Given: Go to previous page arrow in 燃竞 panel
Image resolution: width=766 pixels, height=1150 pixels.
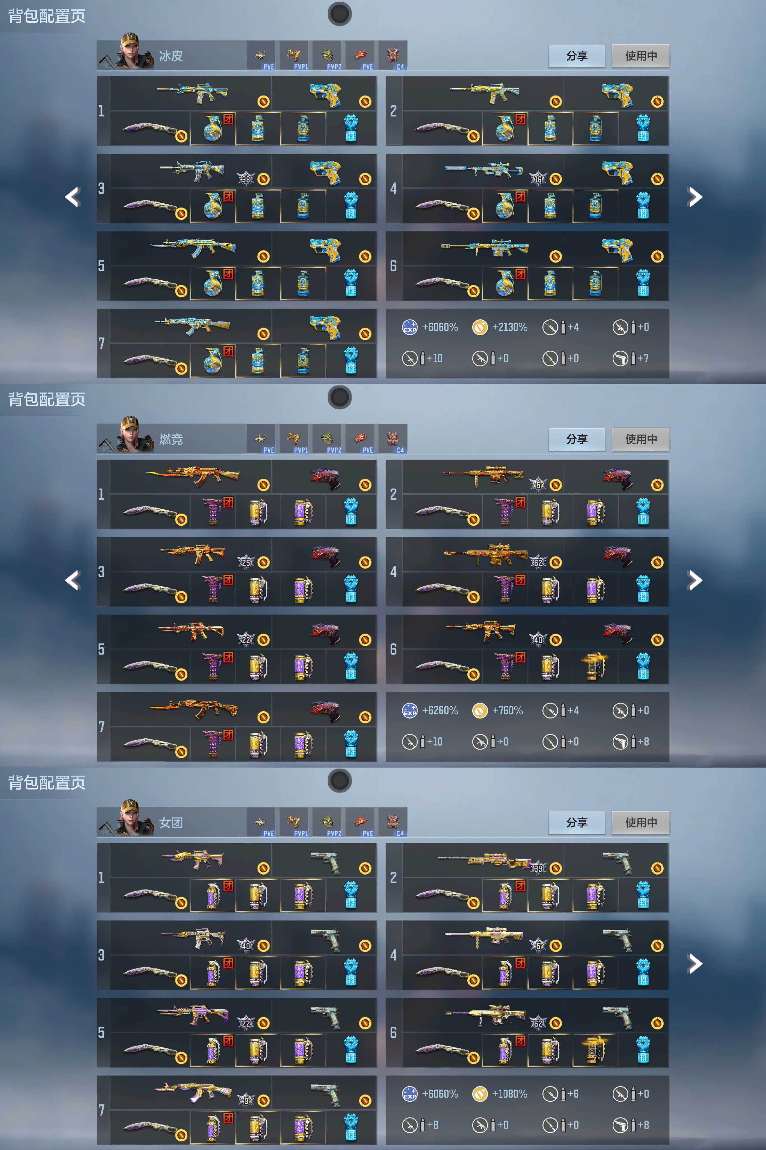Looking at the screenshot, I should pyautogui.click(x=73, y=580).
